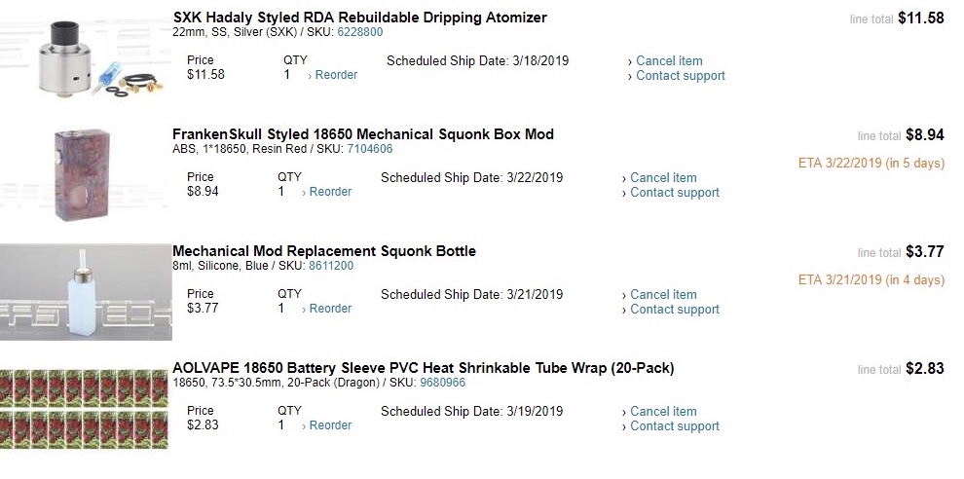
Task: Cancel the SXK Hadaly RDA item
Action: [x=669, y=61]
